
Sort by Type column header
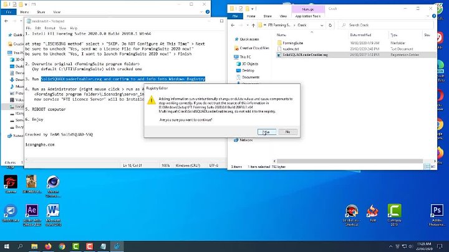coord(394,35)
